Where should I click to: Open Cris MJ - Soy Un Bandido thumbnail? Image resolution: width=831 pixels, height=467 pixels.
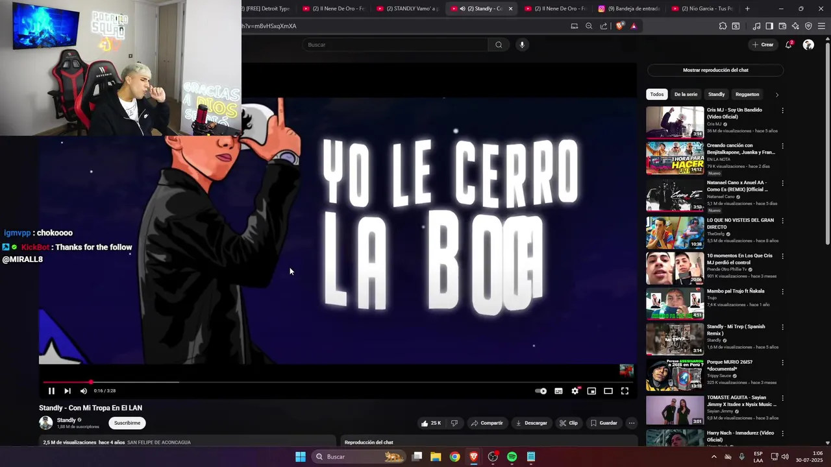coord(675,122)
